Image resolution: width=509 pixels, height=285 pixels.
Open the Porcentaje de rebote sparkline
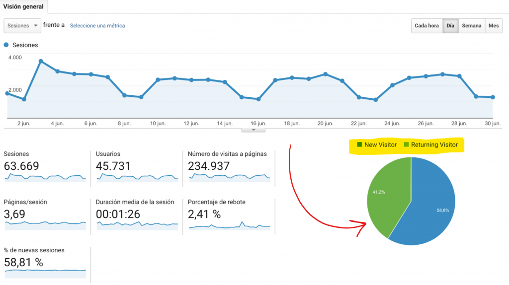pyautogui.click(x=230, y=225)
